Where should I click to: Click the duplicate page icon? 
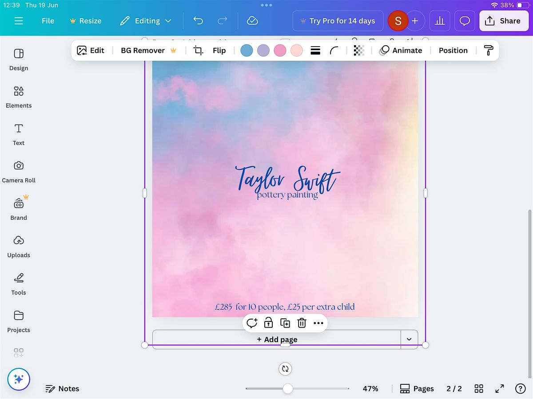coord(285,323)
